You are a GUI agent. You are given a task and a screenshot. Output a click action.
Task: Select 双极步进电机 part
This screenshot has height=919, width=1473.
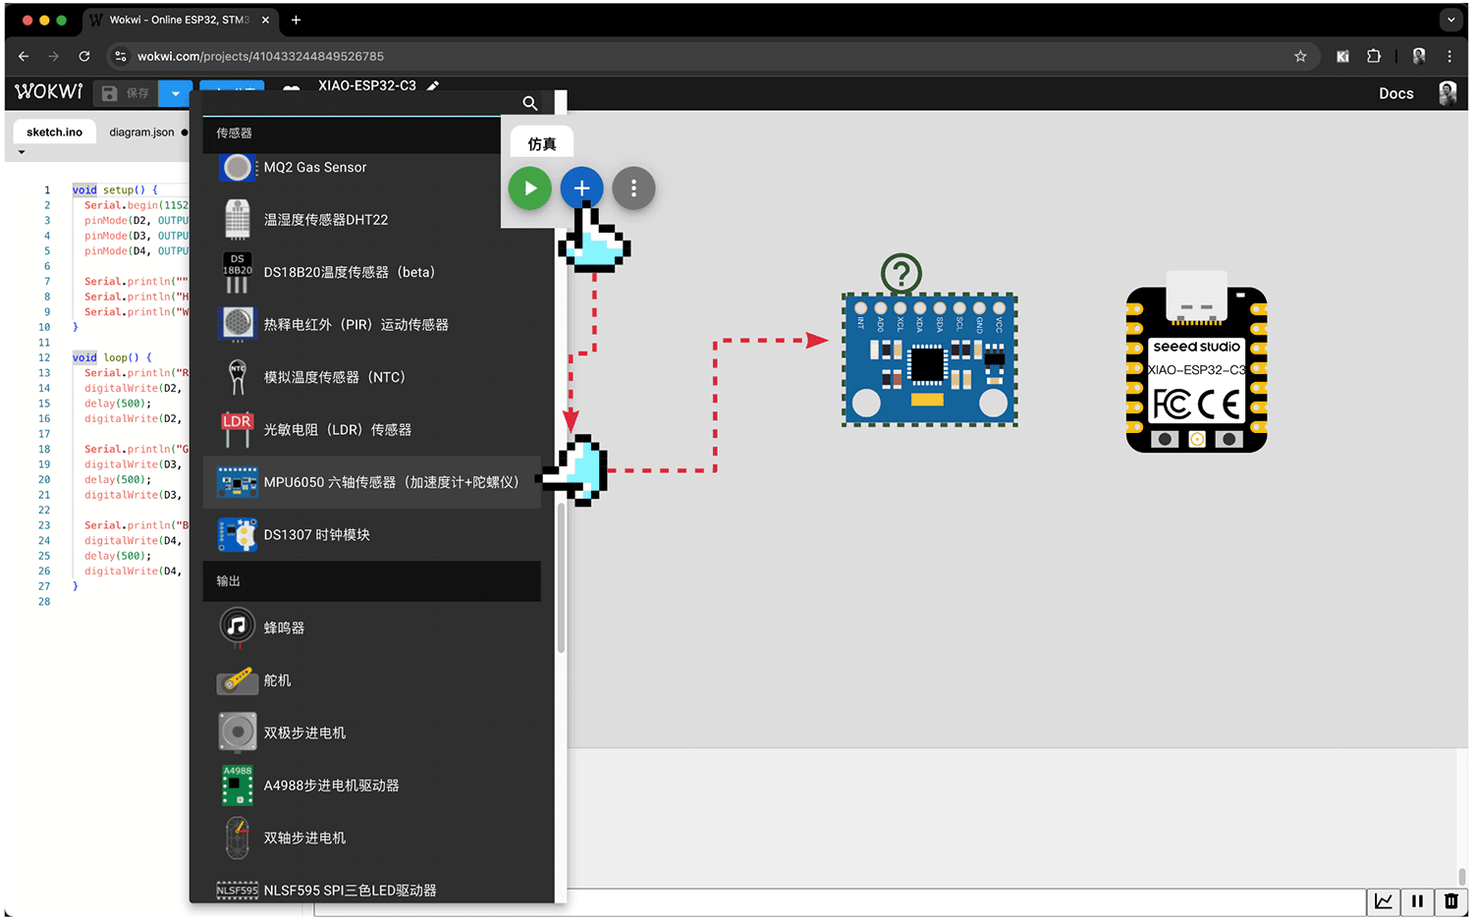pos(371,732)
